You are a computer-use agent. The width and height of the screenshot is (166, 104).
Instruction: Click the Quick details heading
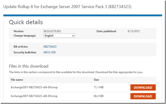tap(26, 22)
